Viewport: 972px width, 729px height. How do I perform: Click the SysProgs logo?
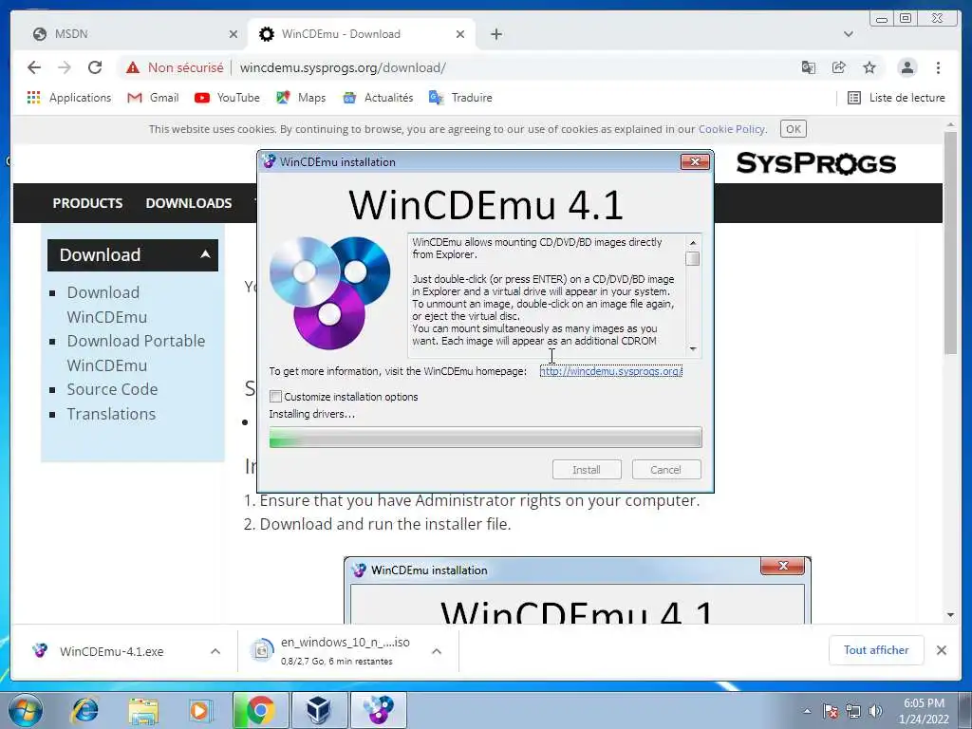pos(815,163)
